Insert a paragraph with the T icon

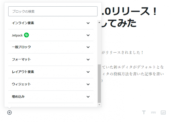point(144,113)
